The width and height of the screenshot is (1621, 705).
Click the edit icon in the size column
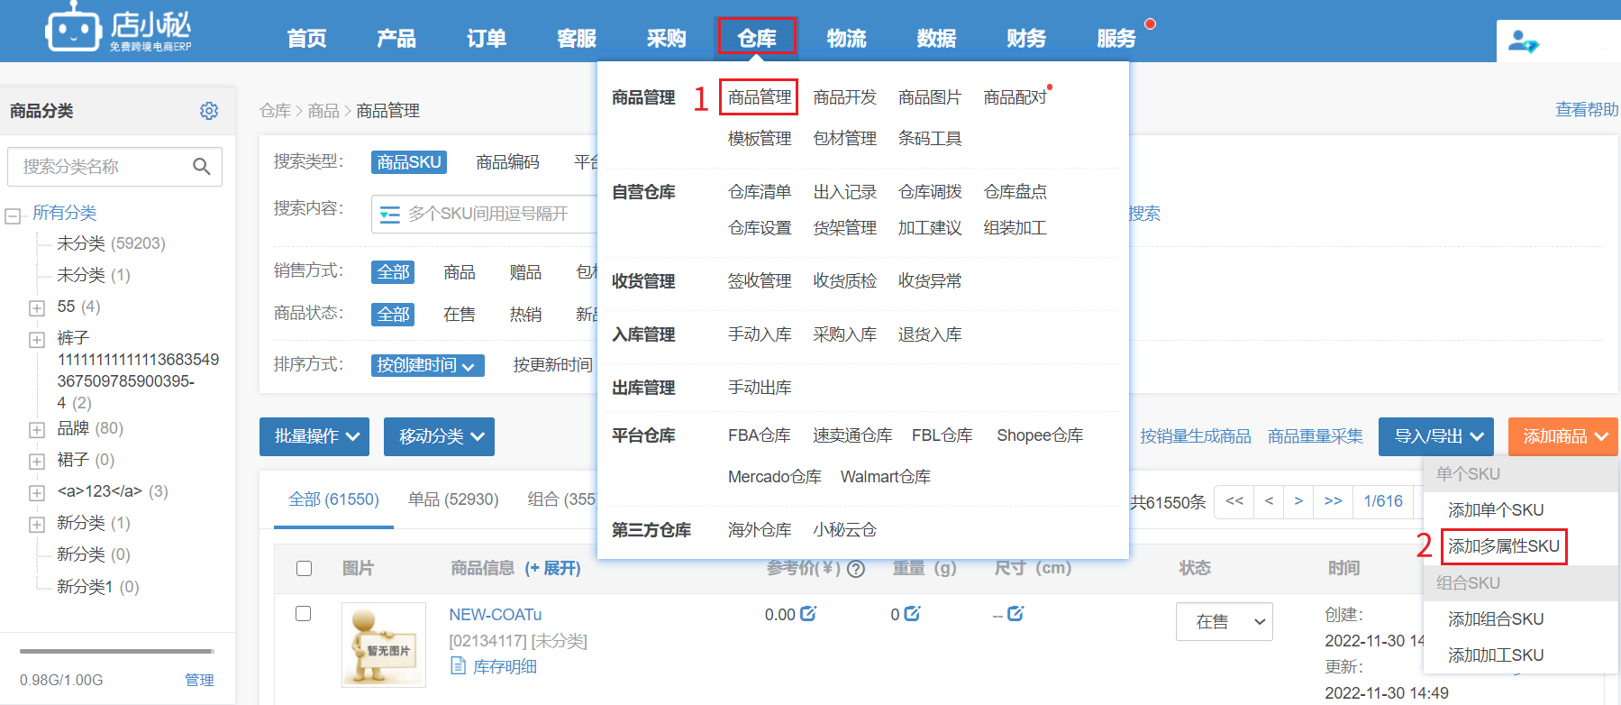pos(1015,614)
